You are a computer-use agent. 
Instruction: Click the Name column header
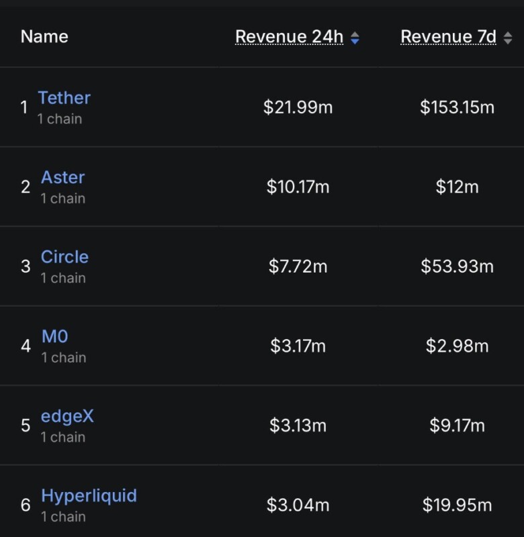[44, 37]
